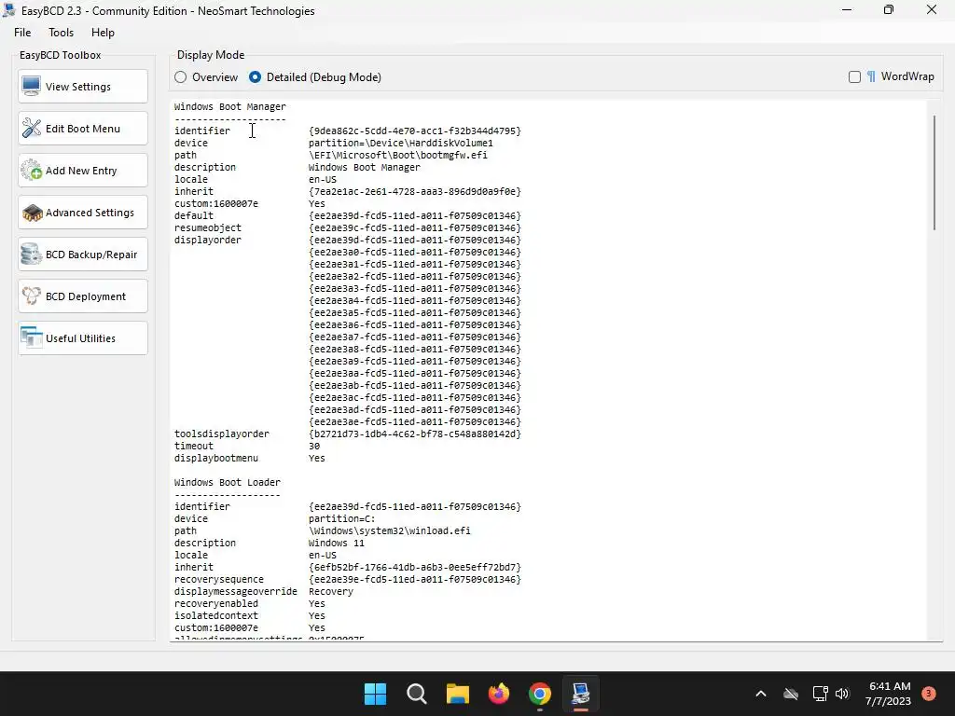This screenshot has width=955, height=716.
Task: Click the volume speaker tray icon
Action: point(842,694)
